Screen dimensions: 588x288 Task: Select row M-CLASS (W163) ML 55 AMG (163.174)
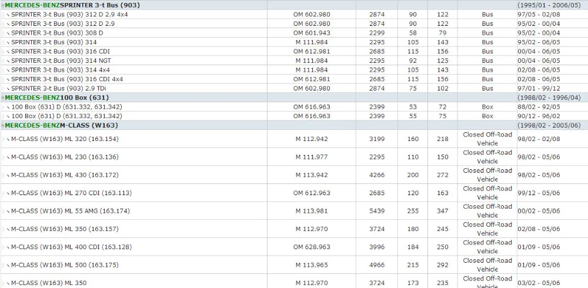coord(294,211)
